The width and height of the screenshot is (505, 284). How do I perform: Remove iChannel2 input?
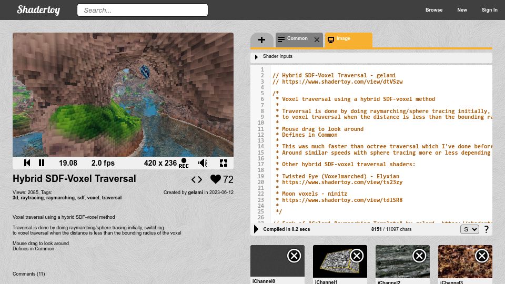419,256
